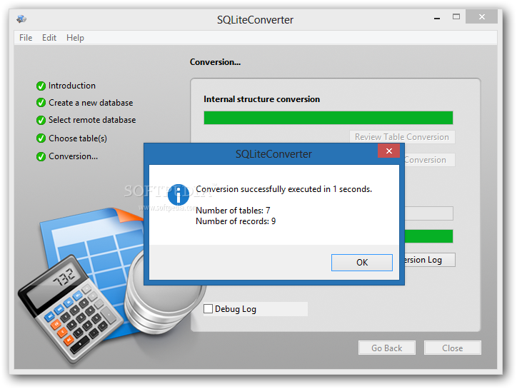Click the Number of tables: 7 text
Screen dimensions: 517x389
pyautogui.click(x=233, y=211)
